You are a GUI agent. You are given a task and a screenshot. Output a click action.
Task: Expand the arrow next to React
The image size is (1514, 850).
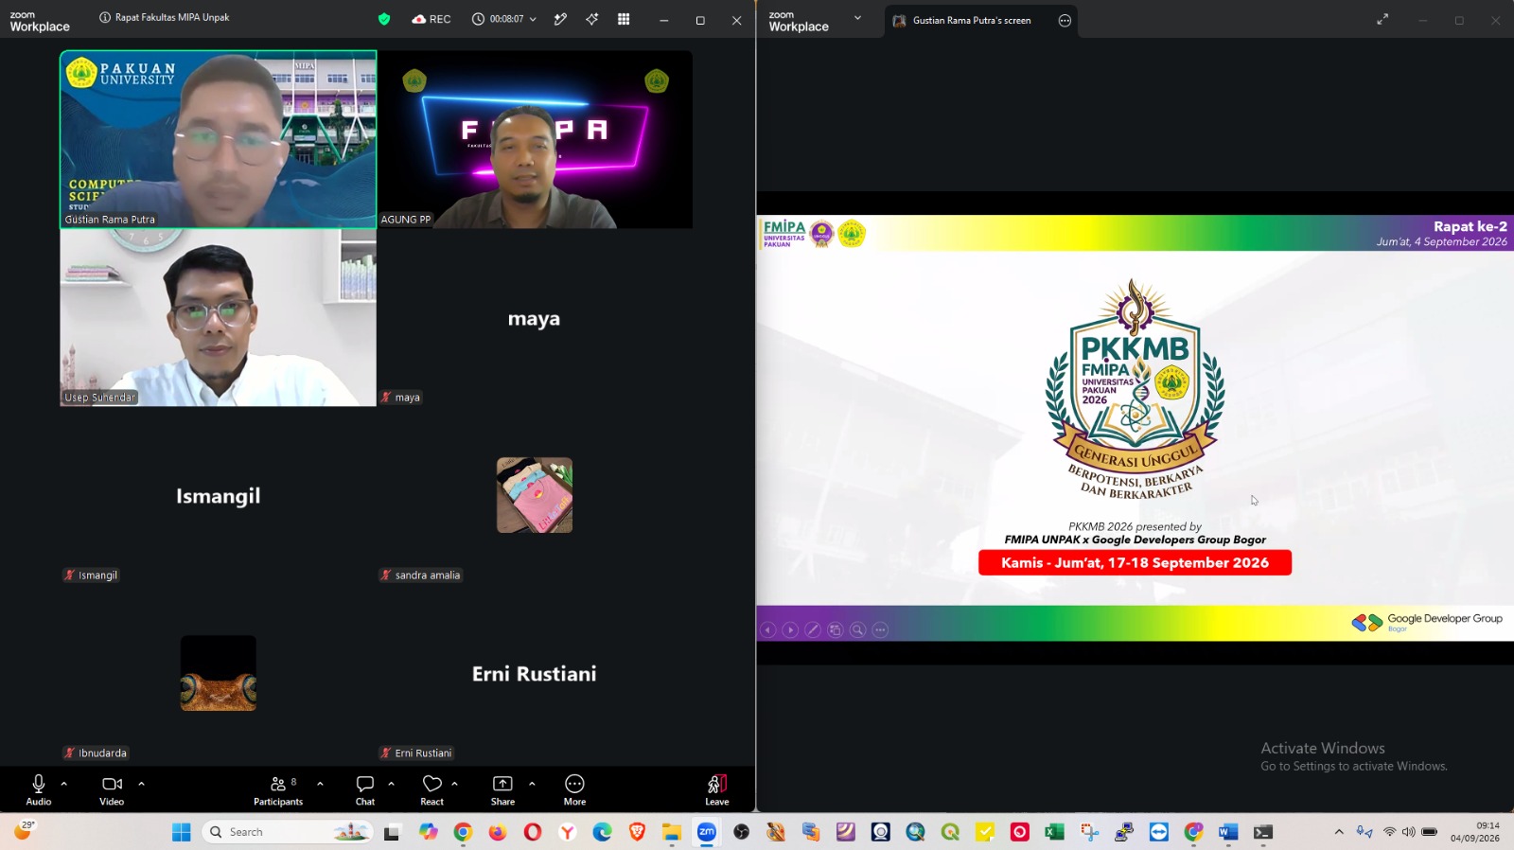click(x=455, y=784)
